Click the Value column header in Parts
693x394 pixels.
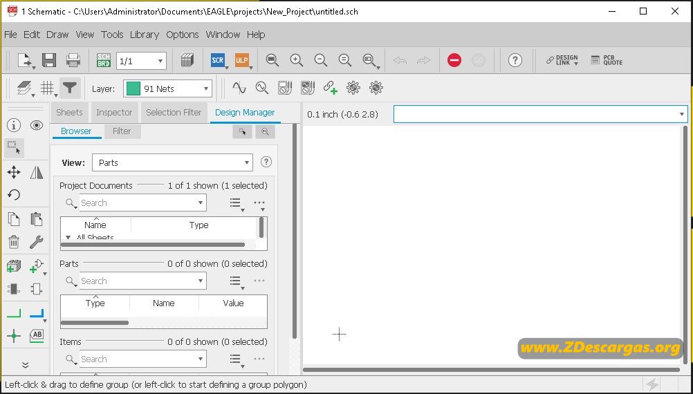[233, 303]
